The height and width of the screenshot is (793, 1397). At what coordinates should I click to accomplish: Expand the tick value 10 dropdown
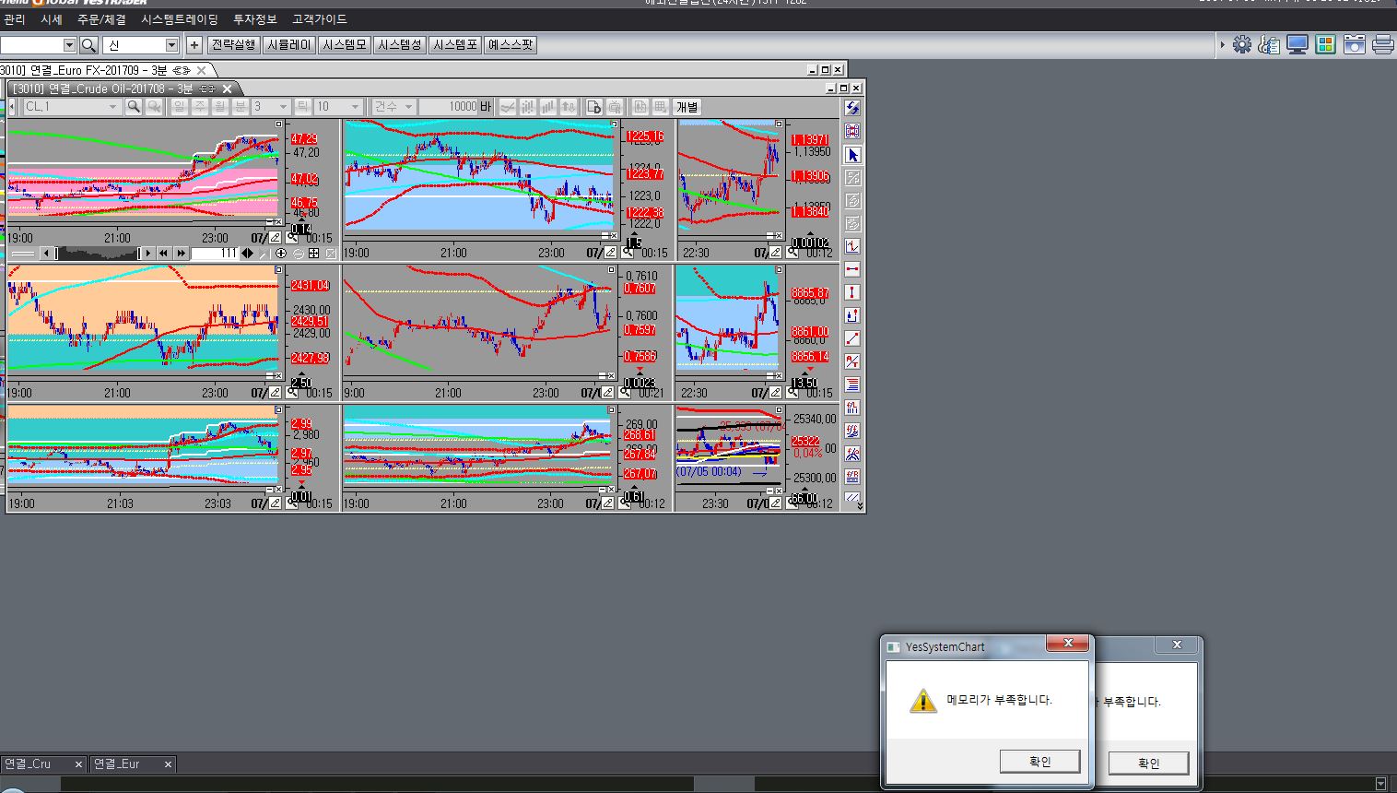click(355, 107)
